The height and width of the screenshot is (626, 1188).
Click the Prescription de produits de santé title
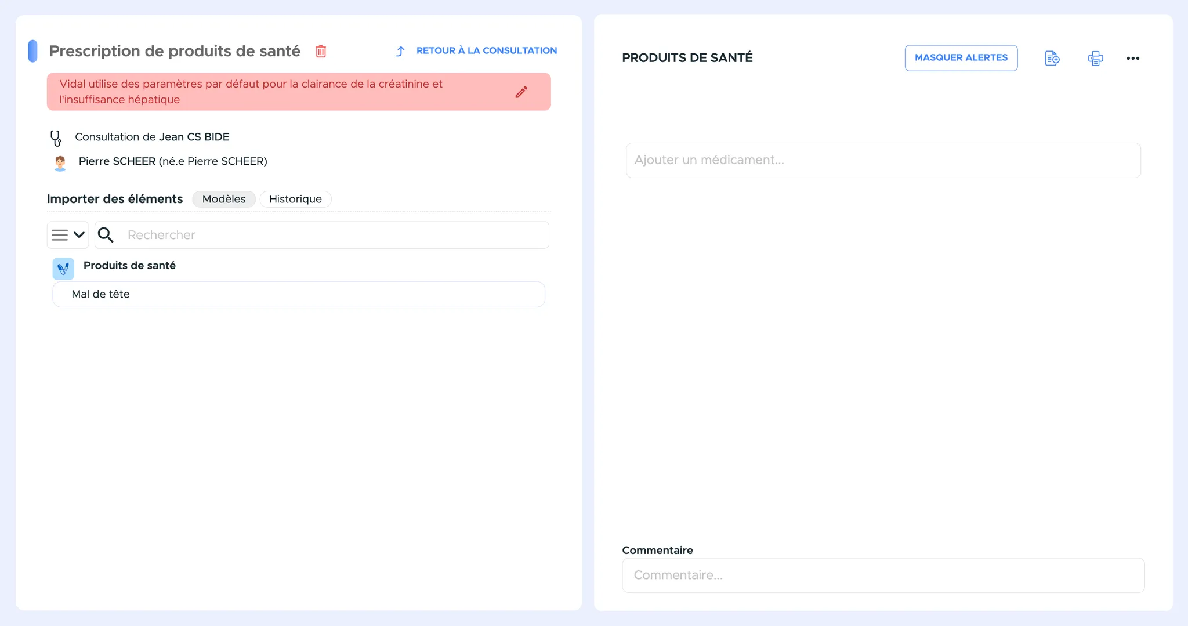(x=175, y=51)
